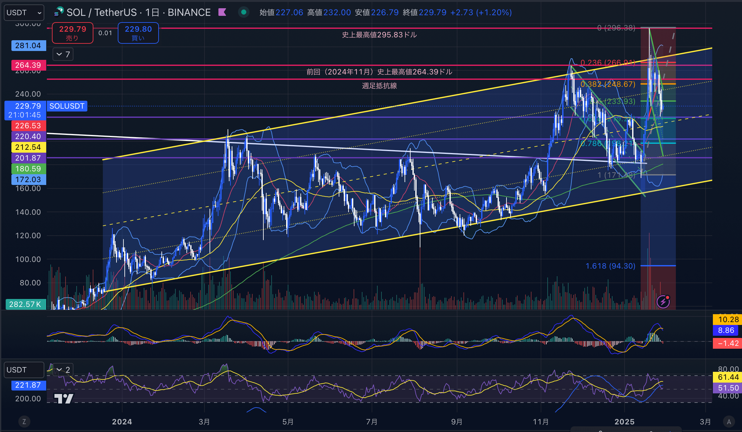The image size is (742, 432).
Task: Click the 264.39 red price label
Action: point(28,65)
